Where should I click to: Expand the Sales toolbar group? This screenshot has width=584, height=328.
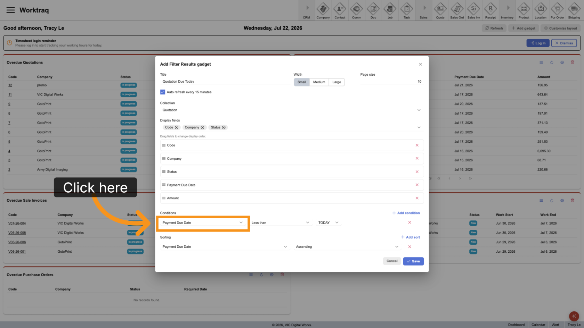coord(423,10)
